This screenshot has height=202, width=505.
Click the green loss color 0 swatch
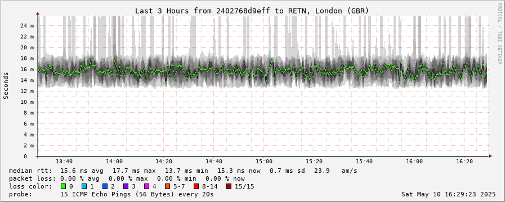click(x=63, y=186)
